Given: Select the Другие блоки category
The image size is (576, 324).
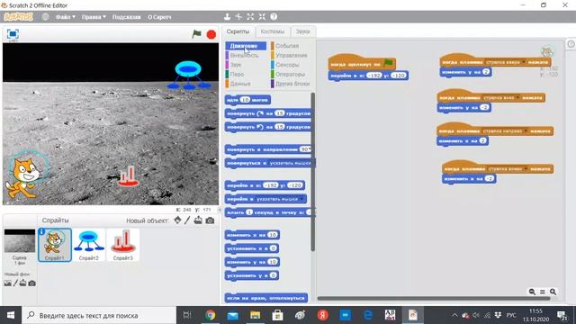Looking at the screenshot, I should point(292,84).
